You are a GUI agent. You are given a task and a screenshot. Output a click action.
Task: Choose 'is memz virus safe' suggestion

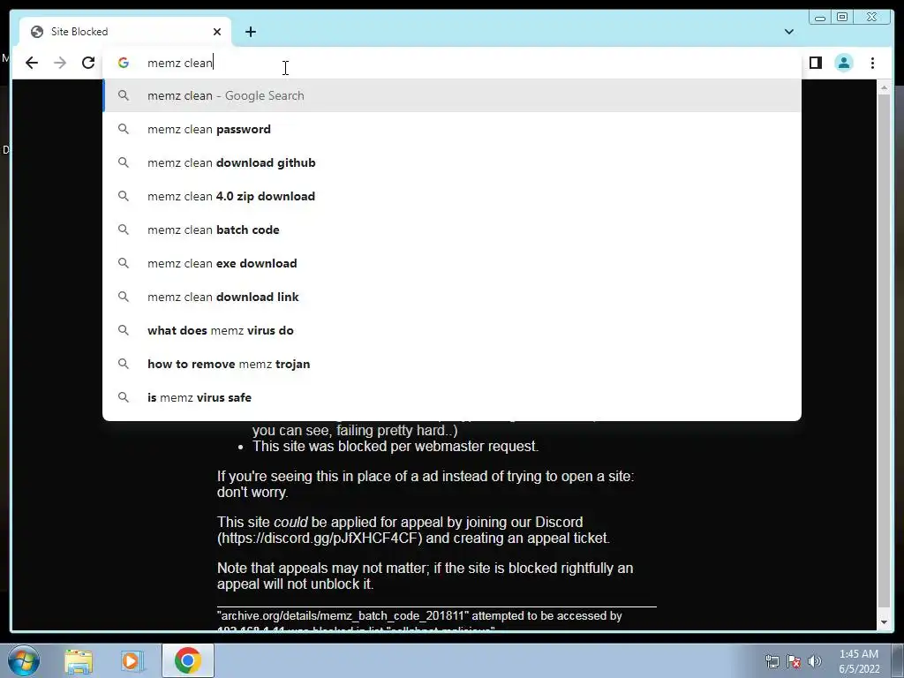[452, 397]
